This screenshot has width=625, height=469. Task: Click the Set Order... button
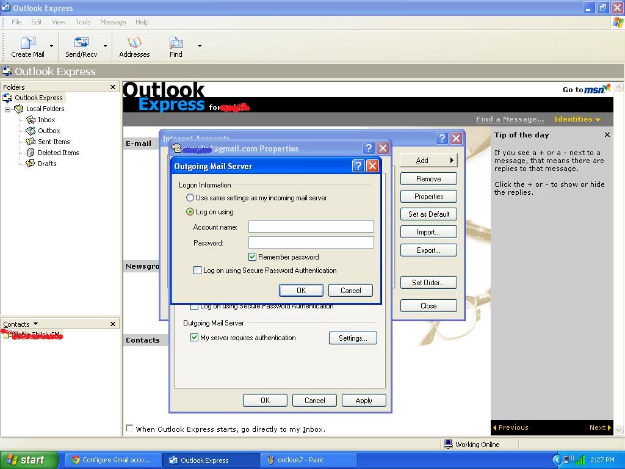click(x=428, y=282)
